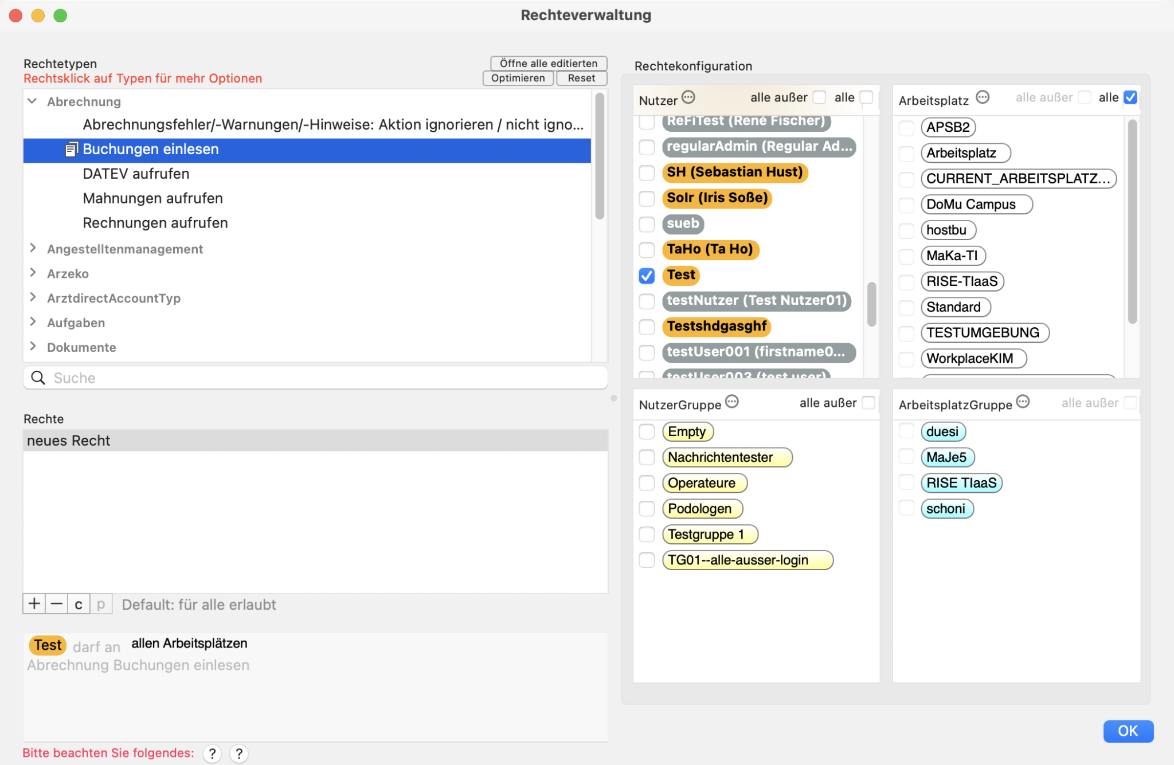Select DATEV aufrufen tree item
The height and width of the screenshot is (765, 1174).
tap(307, 174)
